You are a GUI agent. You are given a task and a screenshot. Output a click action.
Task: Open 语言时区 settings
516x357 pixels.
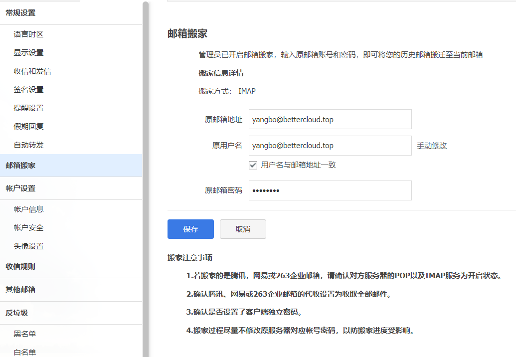click(28, 34)
